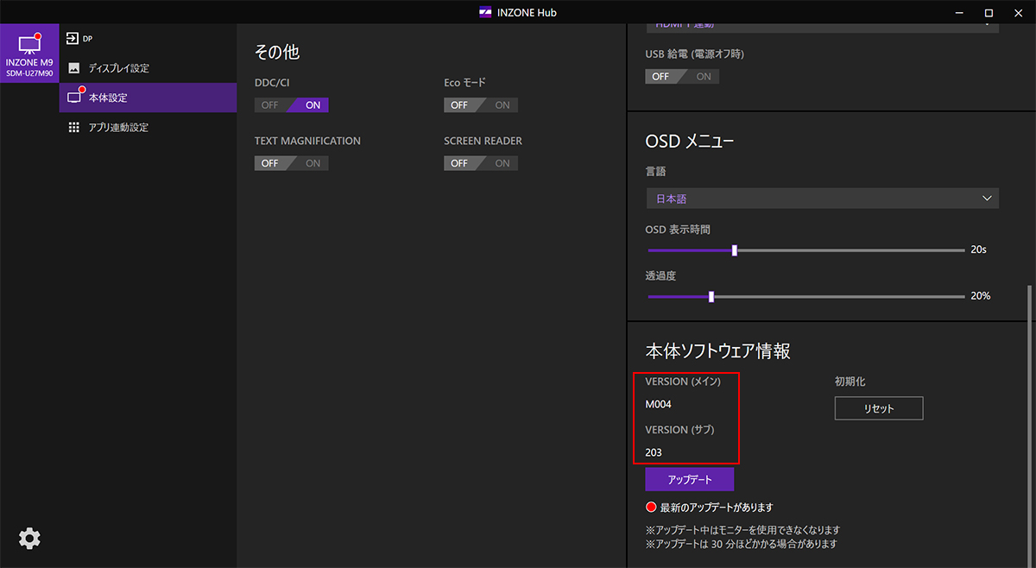
Task: Toggle the DDC/CI switch
Action: point(292,105)
